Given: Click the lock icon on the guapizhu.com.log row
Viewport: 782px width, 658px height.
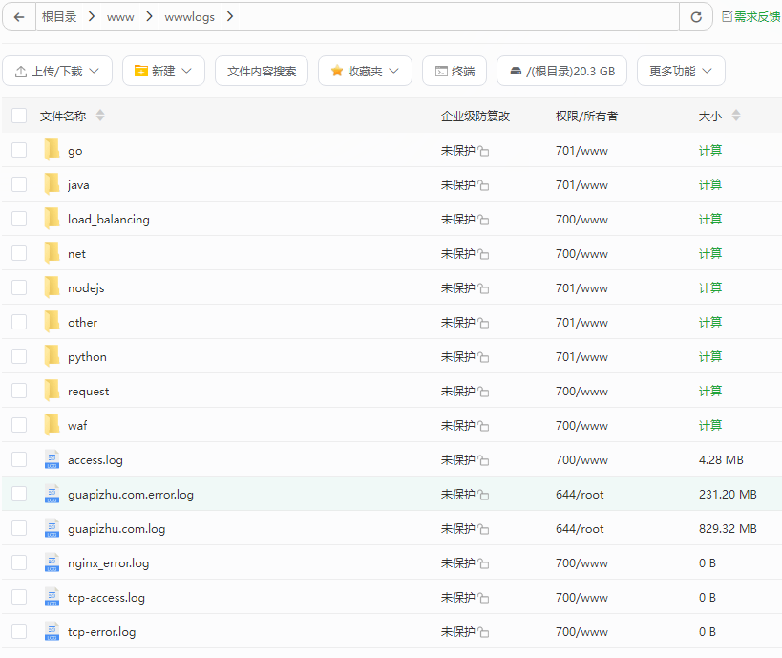Looking at the screenshot, I should pos(483,529).
